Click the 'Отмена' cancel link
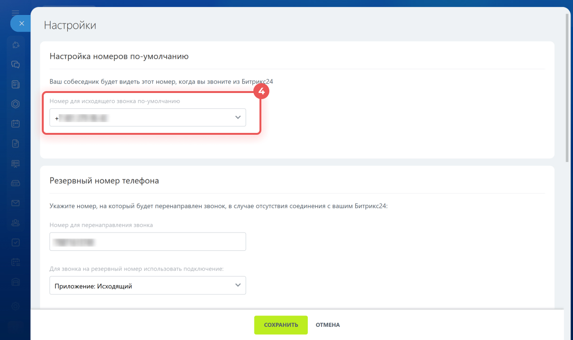Screen dimensions: 573x340 tap(328, 325)
